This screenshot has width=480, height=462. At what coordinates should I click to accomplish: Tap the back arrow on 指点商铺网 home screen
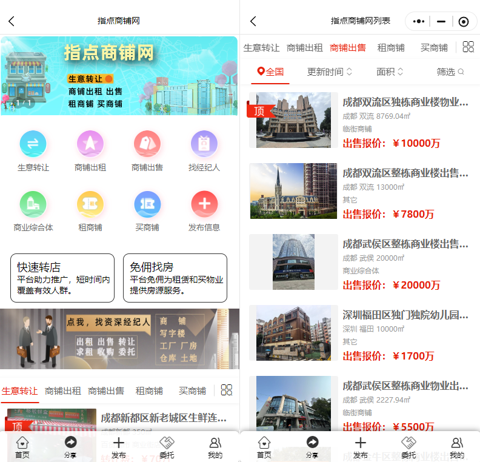tap(12, 21)
